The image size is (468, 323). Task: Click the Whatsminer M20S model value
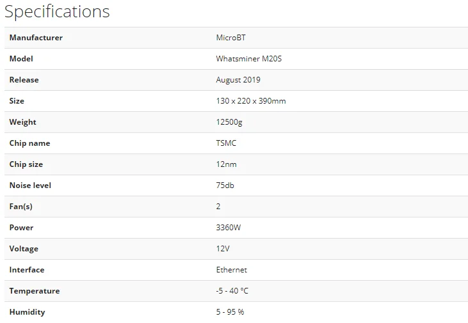(248, 59)
